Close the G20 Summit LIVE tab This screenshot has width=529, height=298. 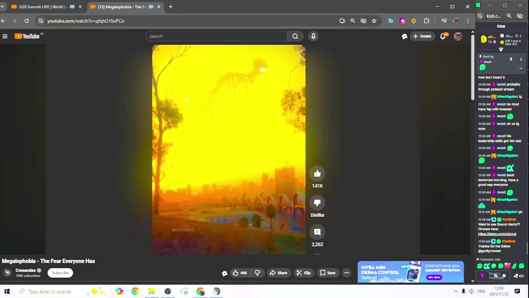click(x=80, y=7)
